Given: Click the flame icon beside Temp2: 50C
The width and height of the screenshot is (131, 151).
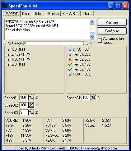Looking at the screenshot, I should 70,59.
